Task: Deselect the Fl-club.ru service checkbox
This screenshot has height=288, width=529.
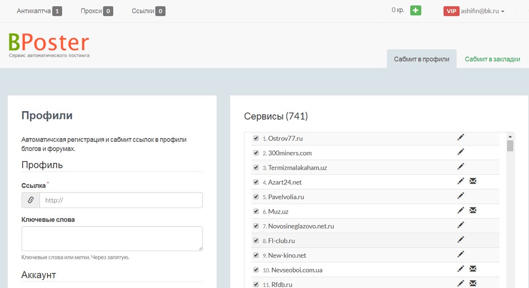Action: (256, 240)
